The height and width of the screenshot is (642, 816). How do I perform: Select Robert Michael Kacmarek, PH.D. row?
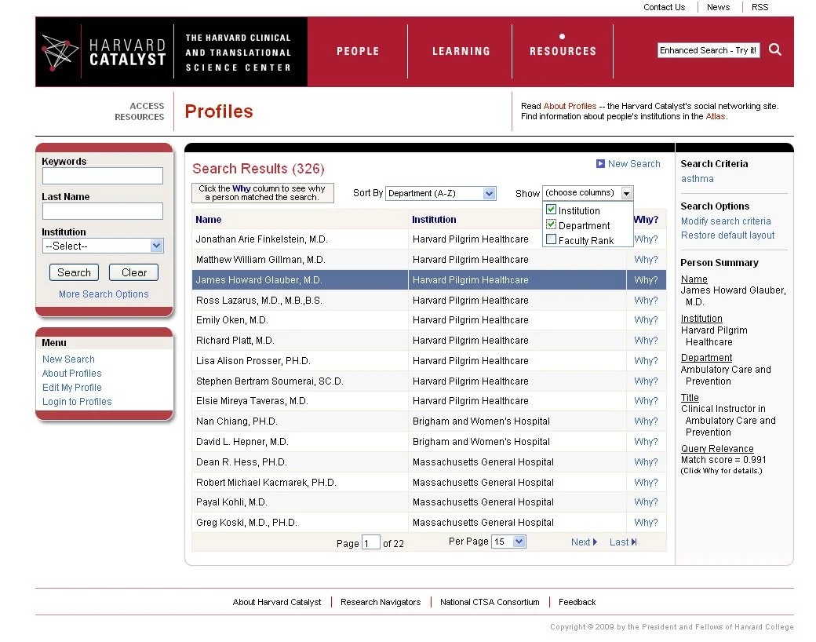click(x=429, y=482)
